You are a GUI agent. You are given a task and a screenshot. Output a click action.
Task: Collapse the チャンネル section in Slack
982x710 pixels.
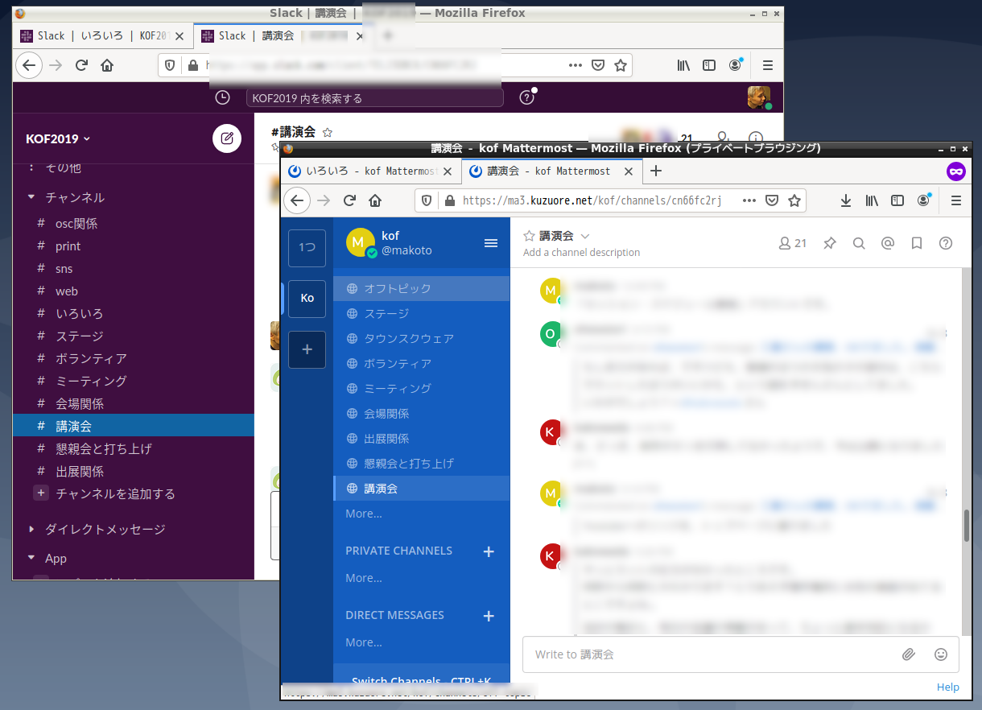(x=31, y=197)
